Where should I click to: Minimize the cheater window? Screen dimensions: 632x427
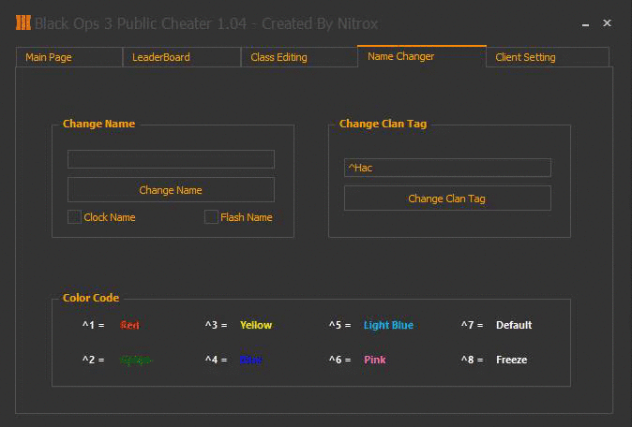(585, 23)
